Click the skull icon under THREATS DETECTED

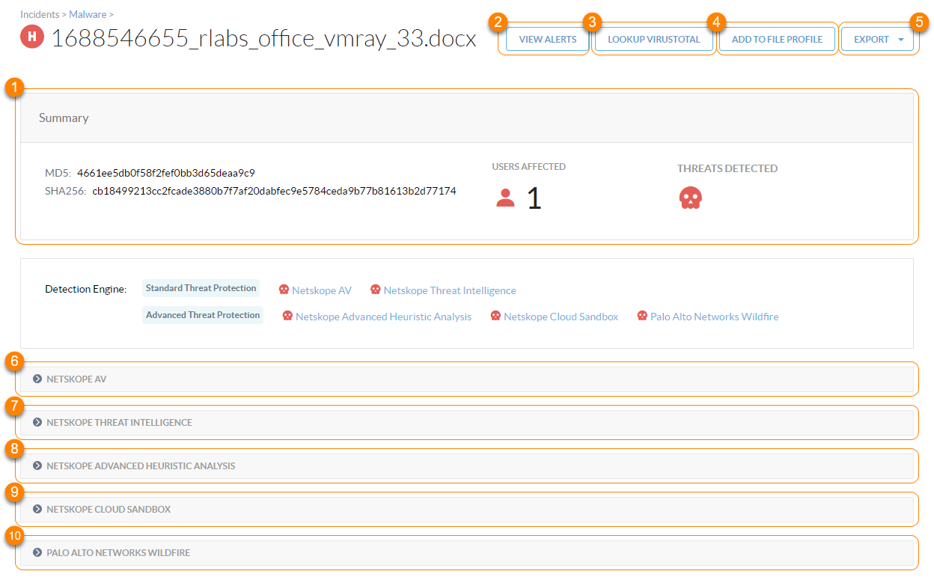coord(690,198)
